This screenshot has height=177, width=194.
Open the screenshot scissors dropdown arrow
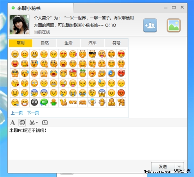click(37, 123)
